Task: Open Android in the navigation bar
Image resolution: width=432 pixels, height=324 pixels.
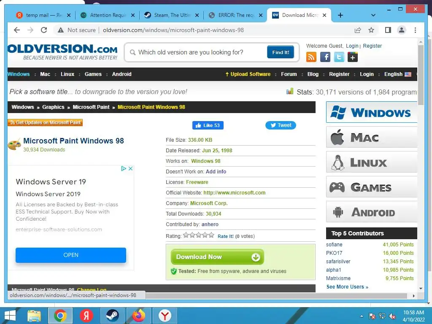Action: click(x=122, y=74)
